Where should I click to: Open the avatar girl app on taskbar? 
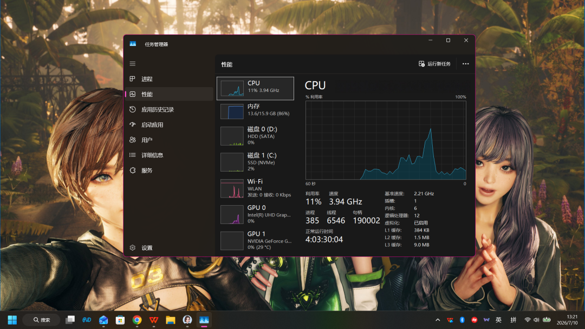click(x=187, y=320)
